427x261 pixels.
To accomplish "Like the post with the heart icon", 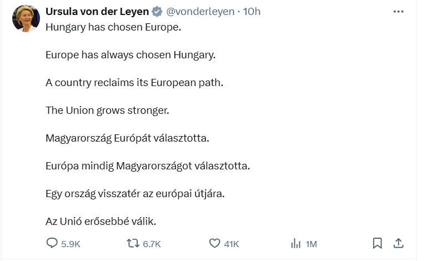I will (215, 243).
